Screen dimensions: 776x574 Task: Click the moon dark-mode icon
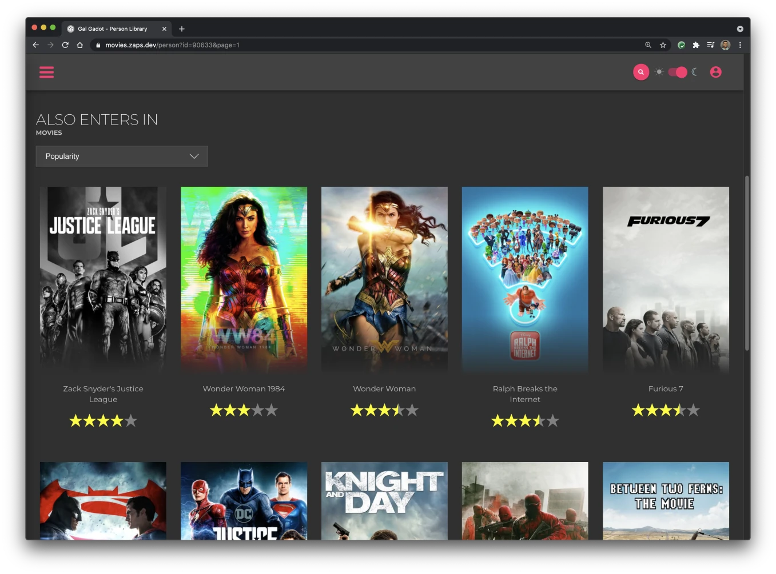point(695,72)
